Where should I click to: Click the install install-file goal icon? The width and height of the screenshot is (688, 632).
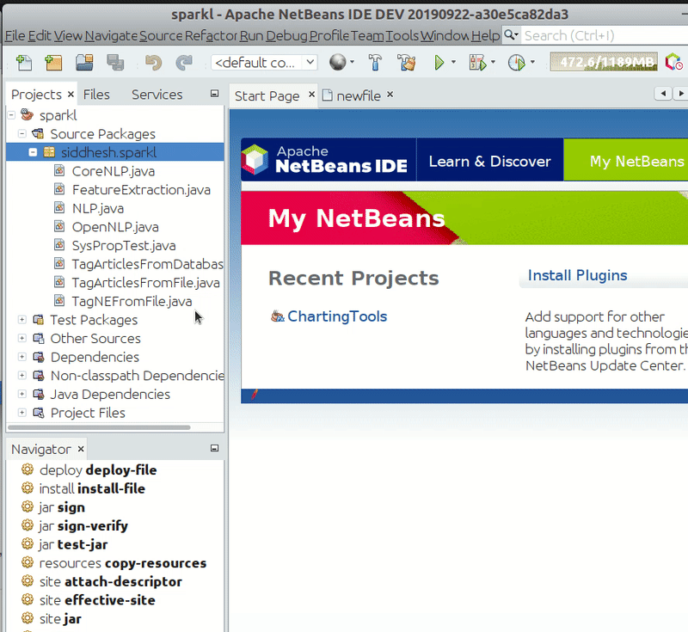click(28, 488)
